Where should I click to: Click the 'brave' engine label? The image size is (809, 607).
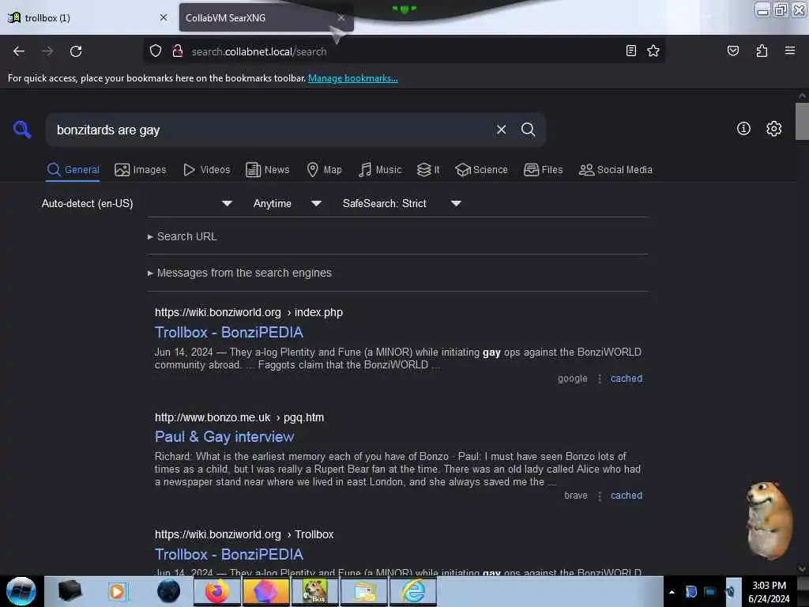point(576,496)
